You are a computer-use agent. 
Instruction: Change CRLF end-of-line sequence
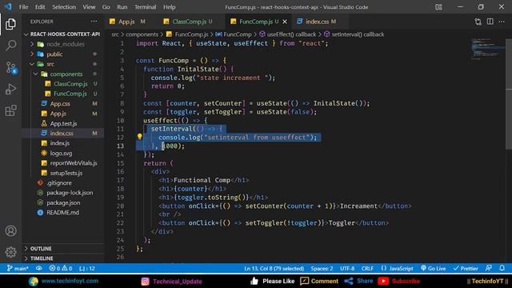point(367,269)
